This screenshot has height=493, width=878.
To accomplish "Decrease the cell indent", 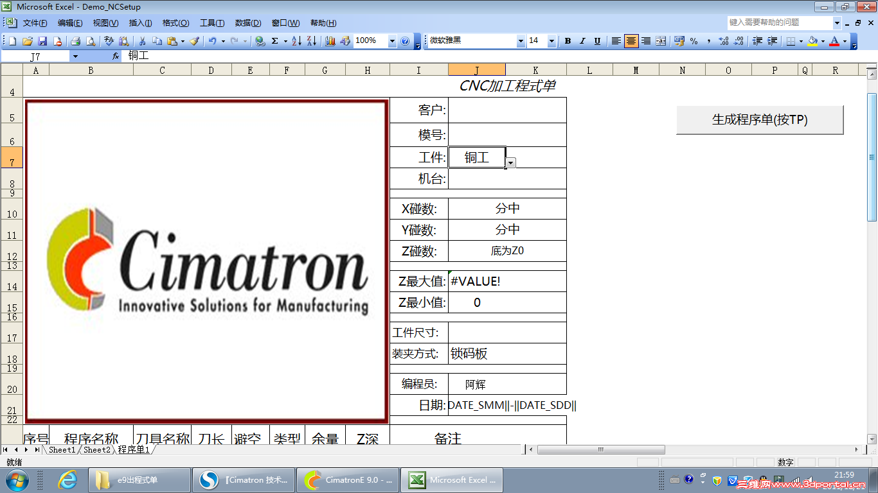I will 757,41.
